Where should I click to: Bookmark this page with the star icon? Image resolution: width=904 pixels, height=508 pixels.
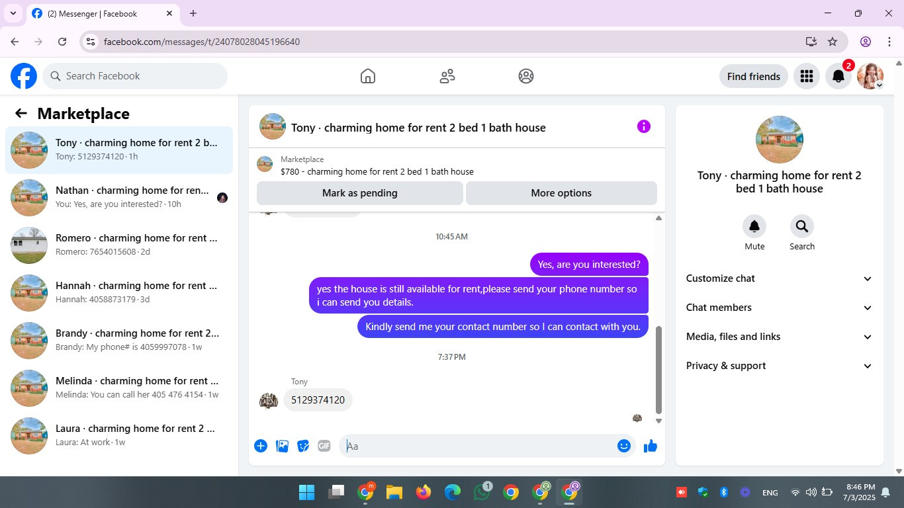tap(833, 42)
